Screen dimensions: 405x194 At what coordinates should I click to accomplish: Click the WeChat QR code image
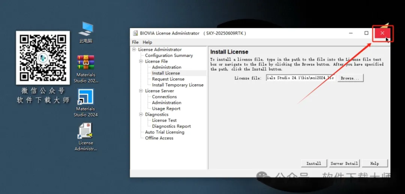pos(43,58)
